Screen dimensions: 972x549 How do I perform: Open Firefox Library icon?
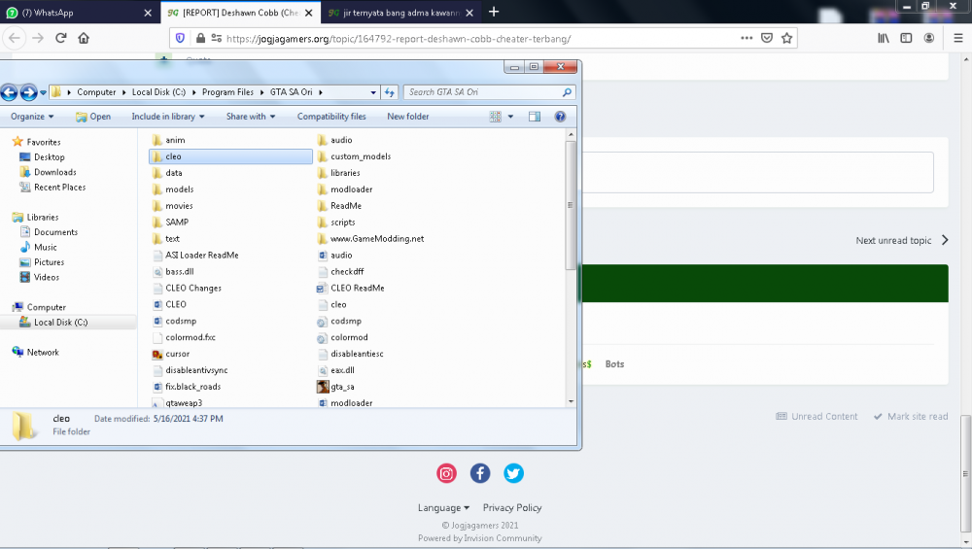(884, 38)
